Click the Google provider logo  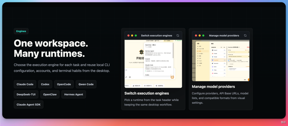point(213,57)
